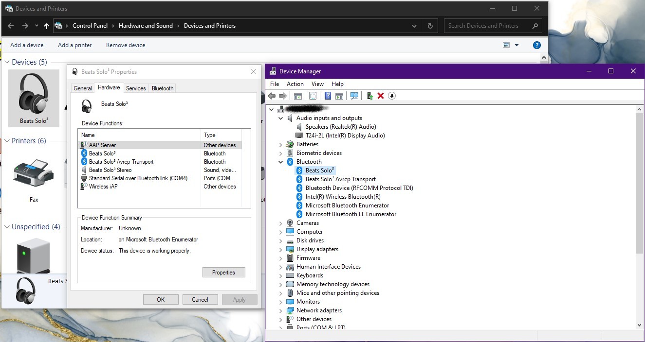645x342 pixels.
Task: Click the Back arrow in Device Manager toolbar
Action: pos(272,96)
